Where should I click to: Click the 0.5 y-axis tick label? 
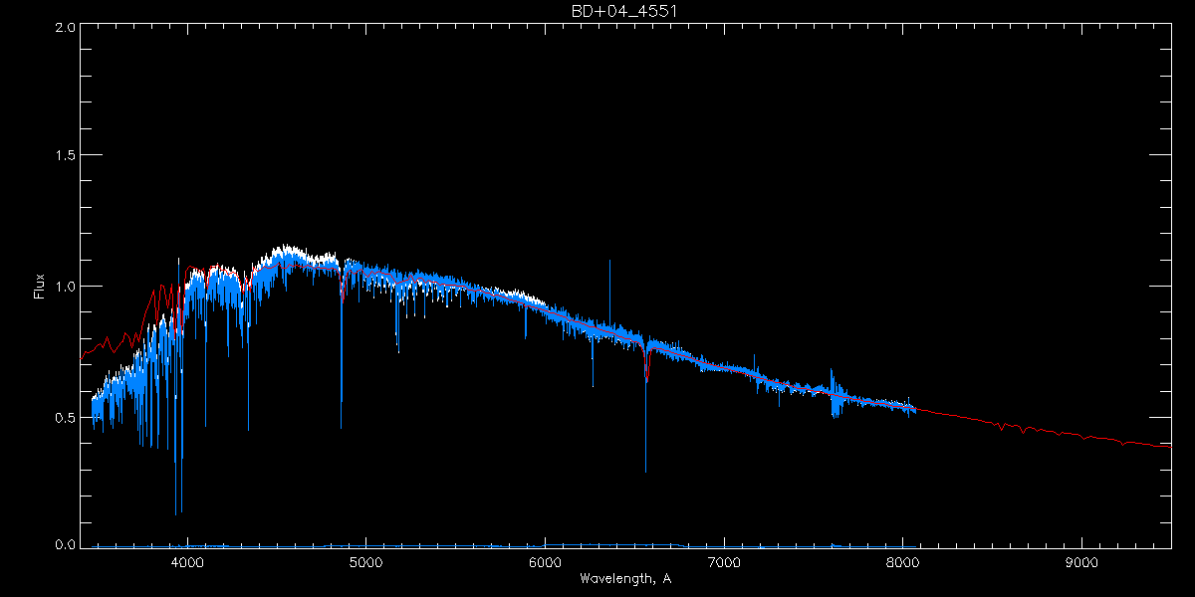pos(66,417)
